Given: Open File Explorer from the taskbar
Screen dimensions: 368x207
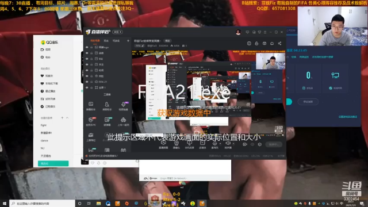Looking at the screenshot, I should coord(98,203).
